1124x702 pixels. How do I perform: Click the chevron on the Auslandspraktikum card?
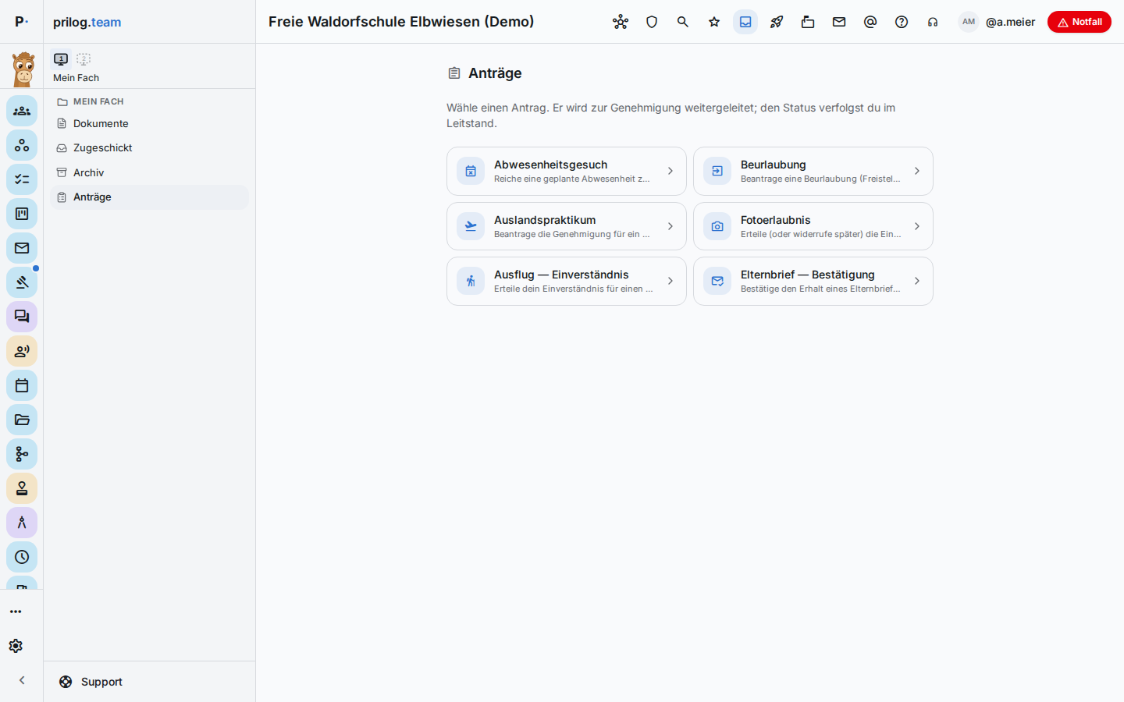click(x=670, y=226)
